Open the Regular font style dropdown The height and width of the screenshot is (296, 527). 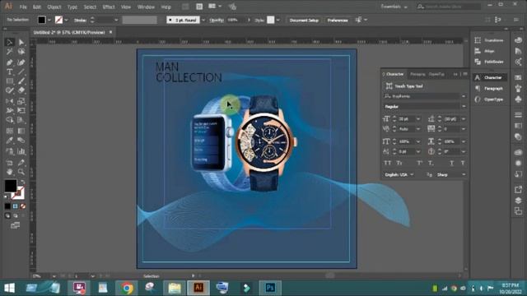pos(464,106)
